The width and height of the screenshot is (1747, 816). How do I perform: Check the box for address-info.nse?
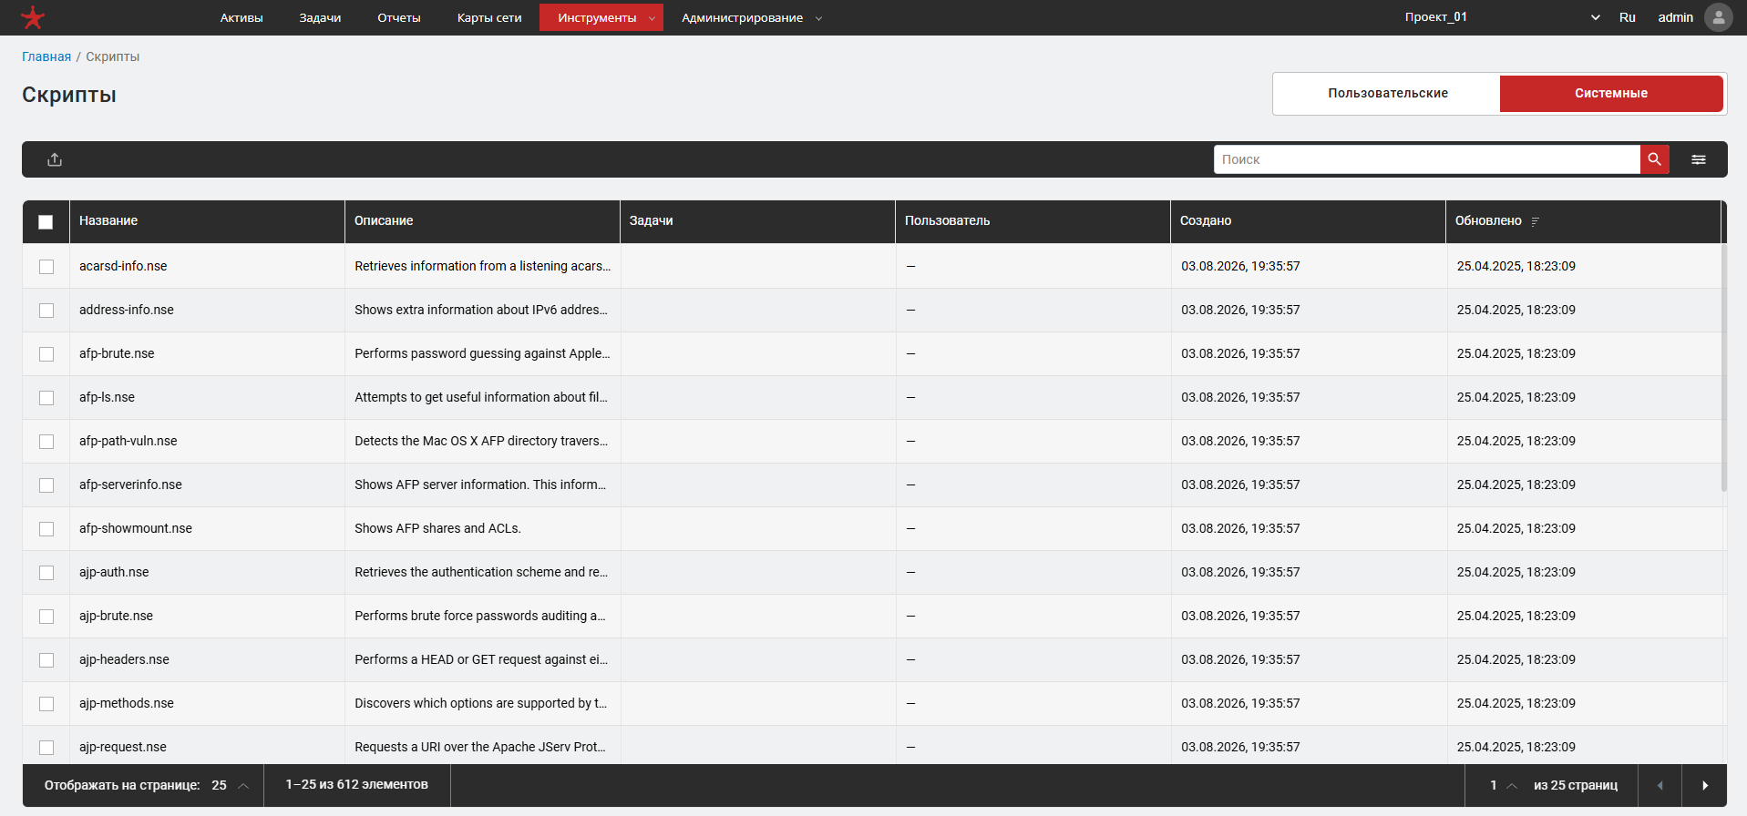(x=46, y=311)
